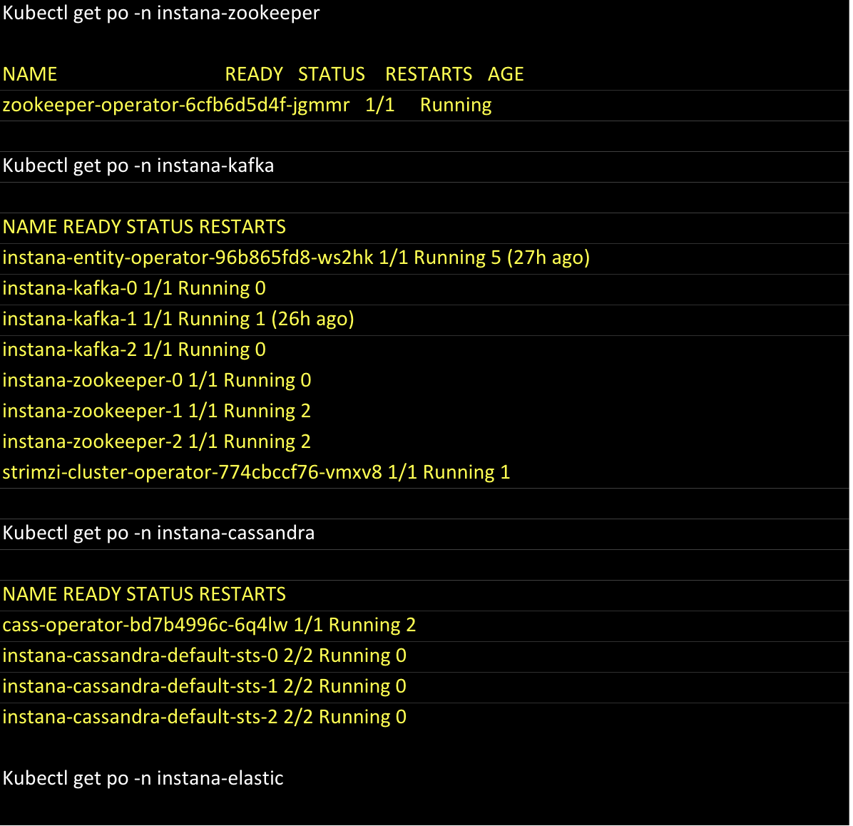Viewport: 853px width, 826px height.
Task: Click the 'Kubectl get po -n instana-zookeeper' command line
Action: coord(161,13)
